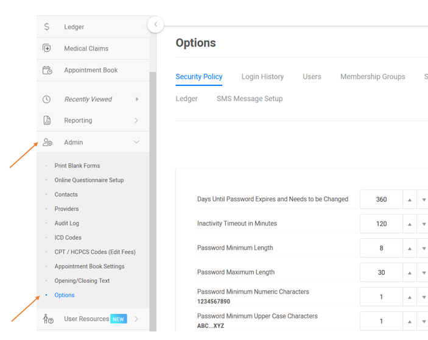Screen dimensions: 428x340
Task: Expand the Recently Viewed flyout arrow
Action: [x=137, y=99]
